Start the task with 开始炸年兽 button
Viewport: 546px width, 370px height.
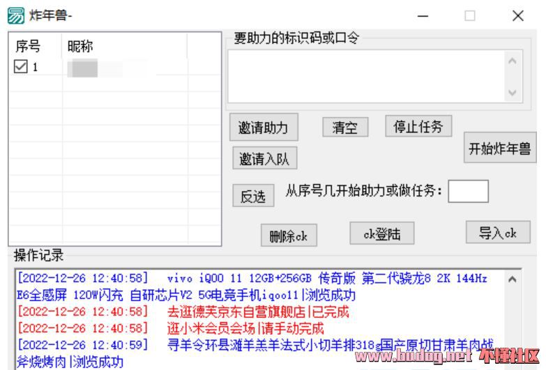[x=499, y=148]
